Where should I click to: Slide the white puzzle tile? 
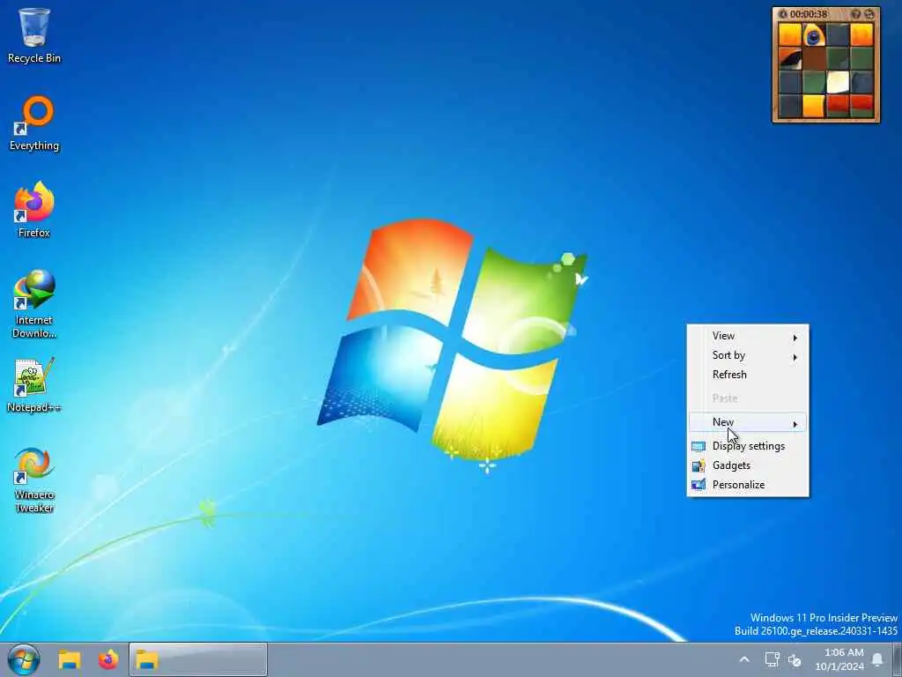tap(838, 82)
